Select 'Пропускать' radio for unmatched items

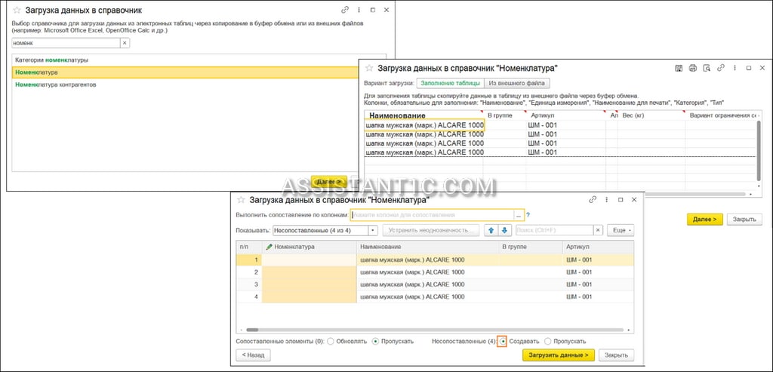coord(548,341)
